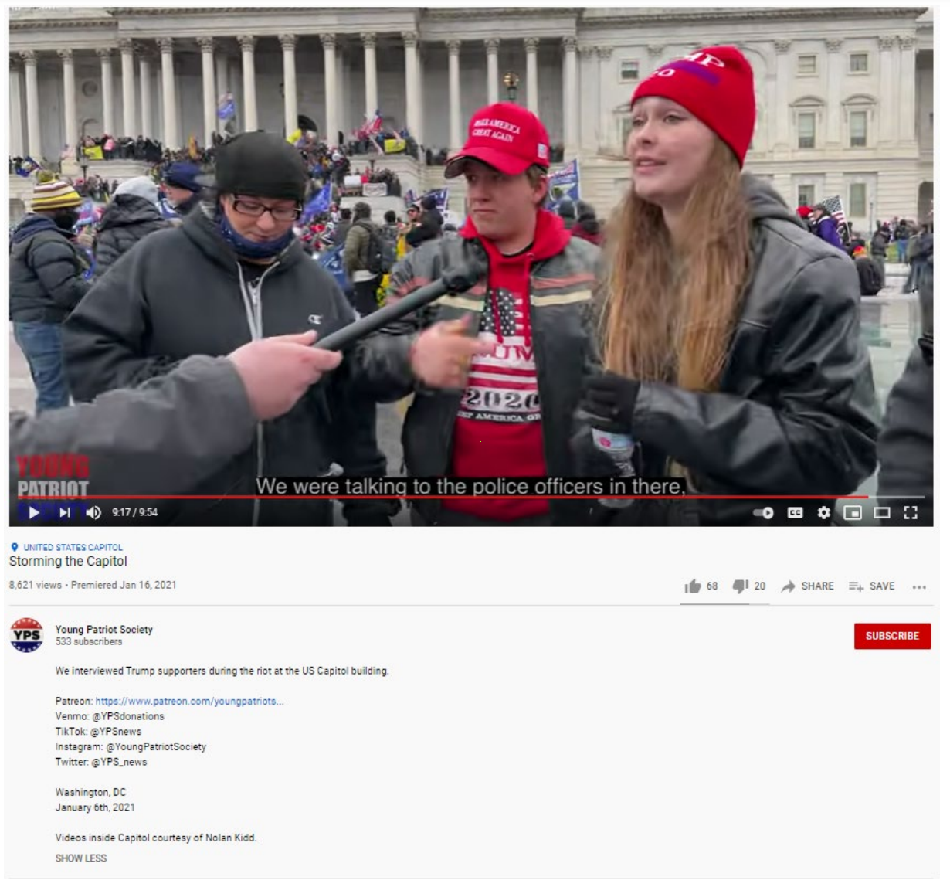This screenshot has width=950, height=887.
Task: Click the January 6th, 2021 date line
Action: (95, 807)
